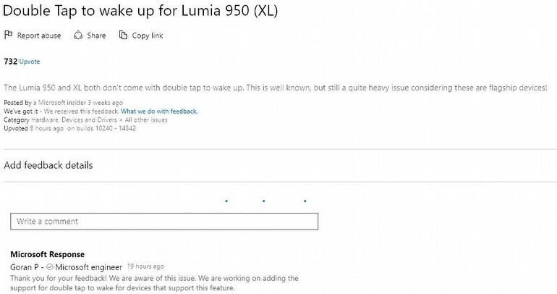Click the last loading dot
The height and width of the screenshot is (294, 557).
pos(305,201)
